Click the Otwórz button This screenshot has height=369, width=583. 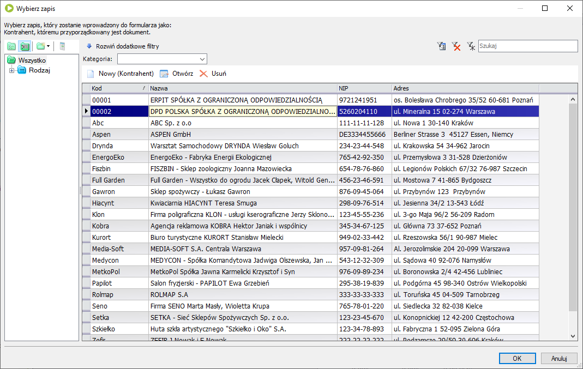177,74
